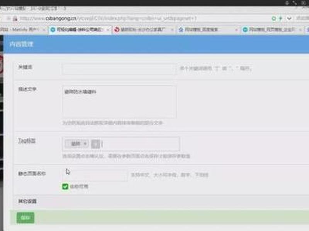Click the green circular icon in address bar
Viewport: 309px width, 231px height.
[274, 18]
